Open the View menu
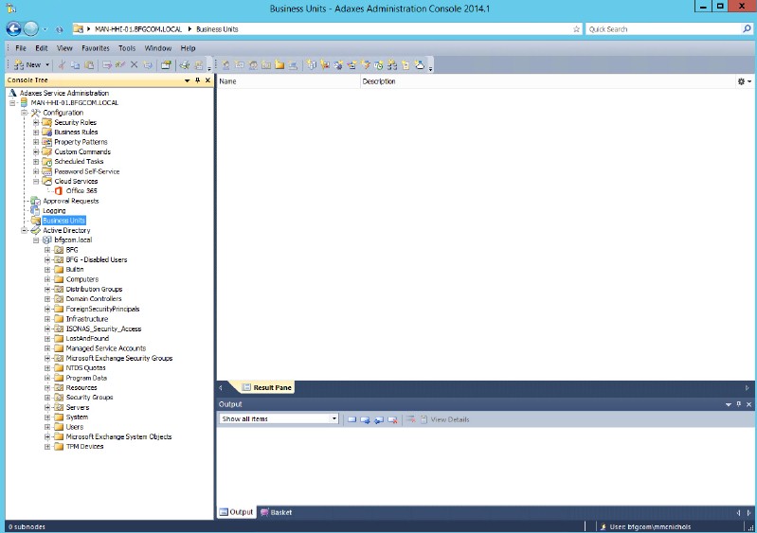Image resolution: width=757 pixels, height=533 pixels. (64, 48)
